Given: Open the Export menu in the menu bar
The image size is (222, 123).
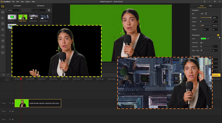Looking at the screenshot, I should click(x=28, y=2).
